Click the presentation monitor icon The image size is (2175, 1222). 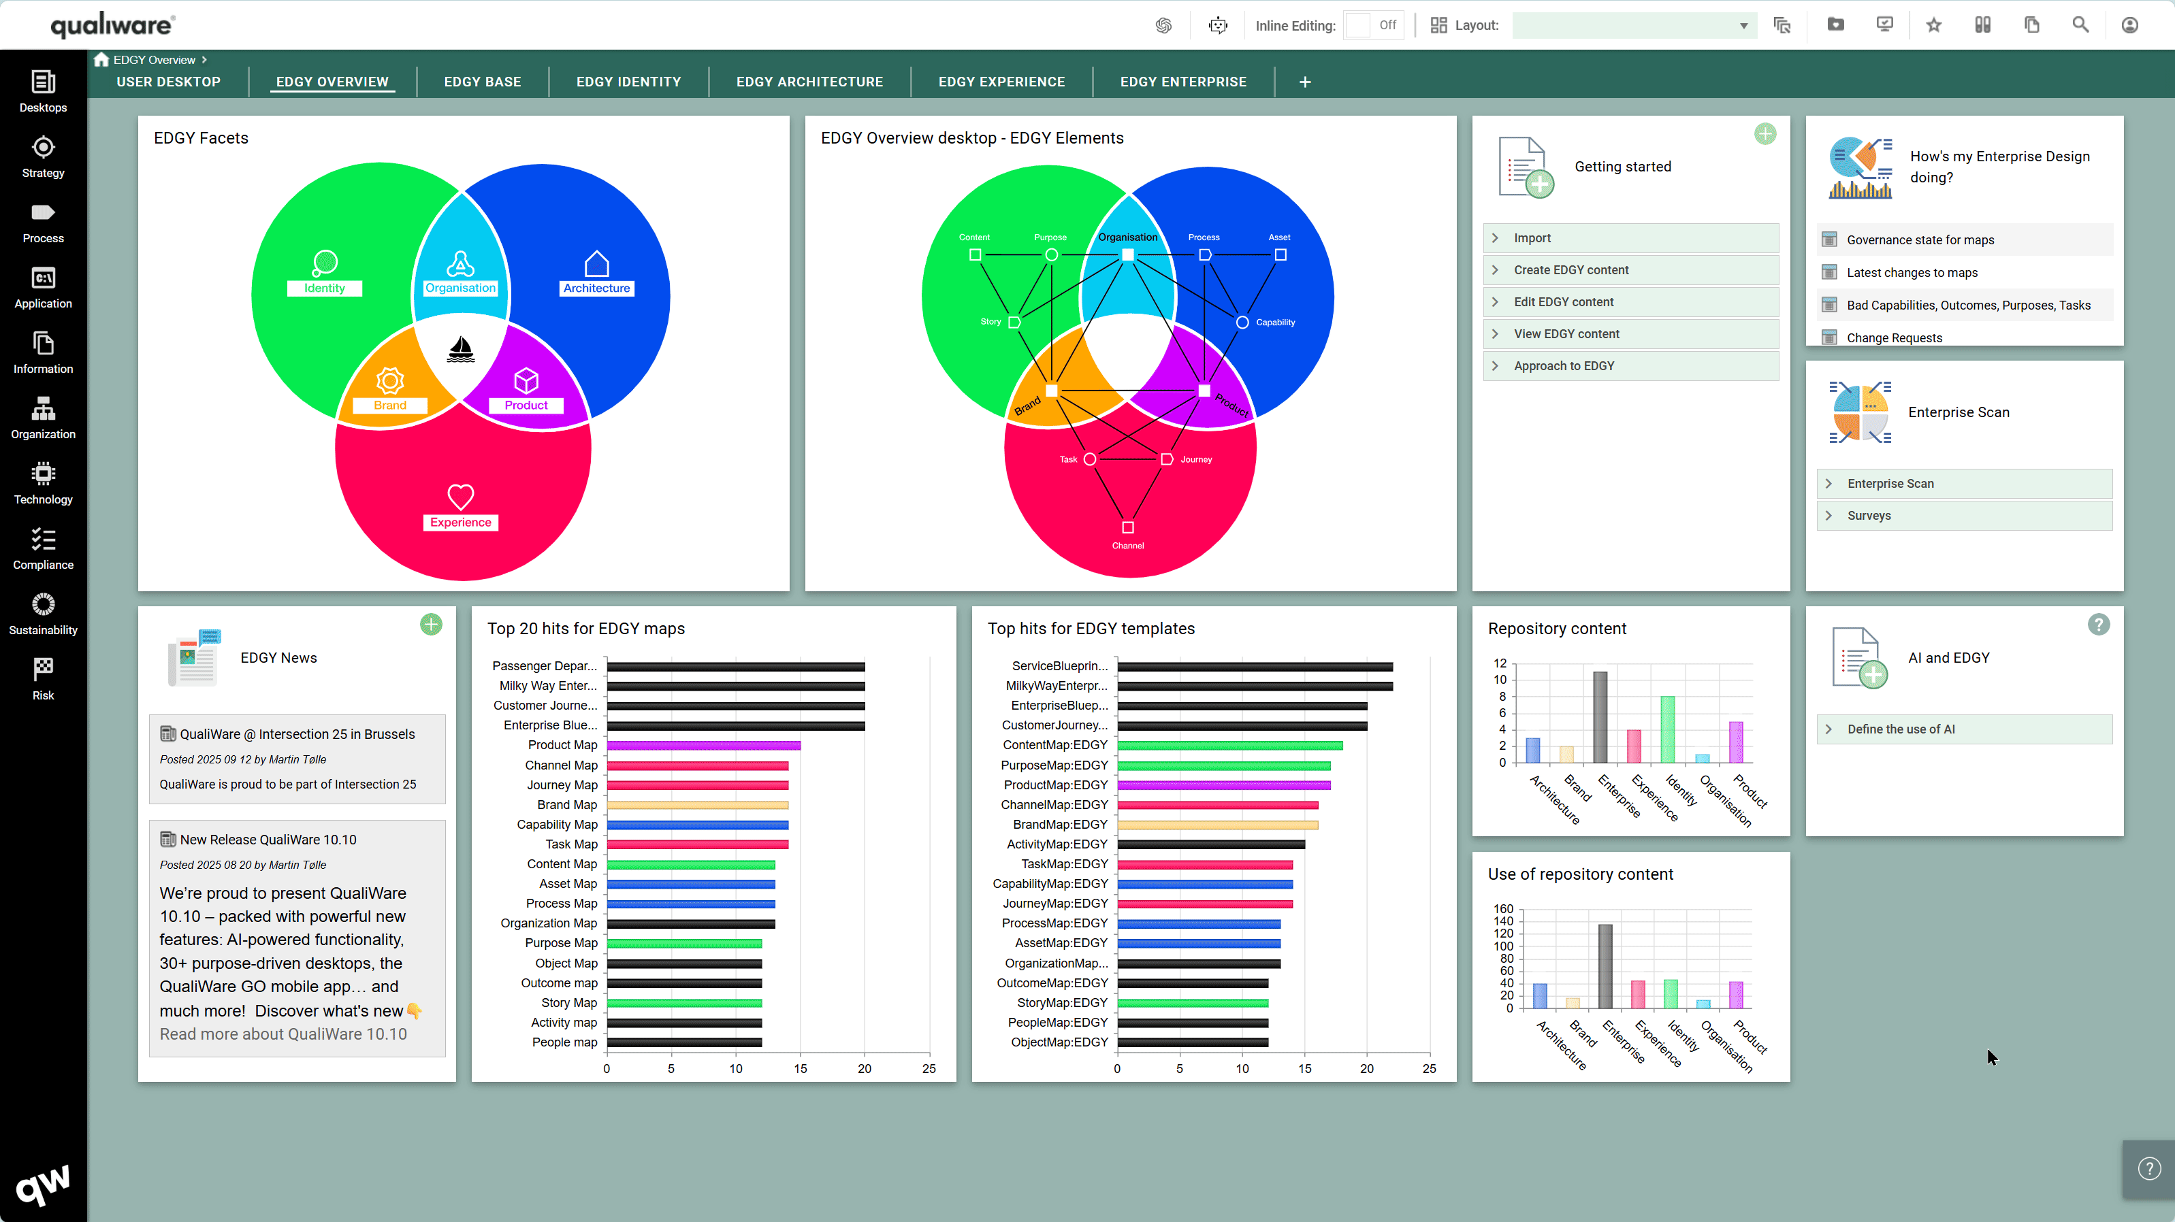pos(1884,24)
